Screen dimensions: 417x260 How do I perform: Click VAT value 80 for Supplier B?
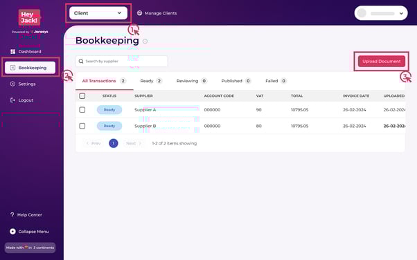259,126
